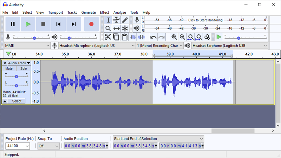The image size is (281, 158).
Task: Click to Start Monitoring on record meter
Action: 205,20
